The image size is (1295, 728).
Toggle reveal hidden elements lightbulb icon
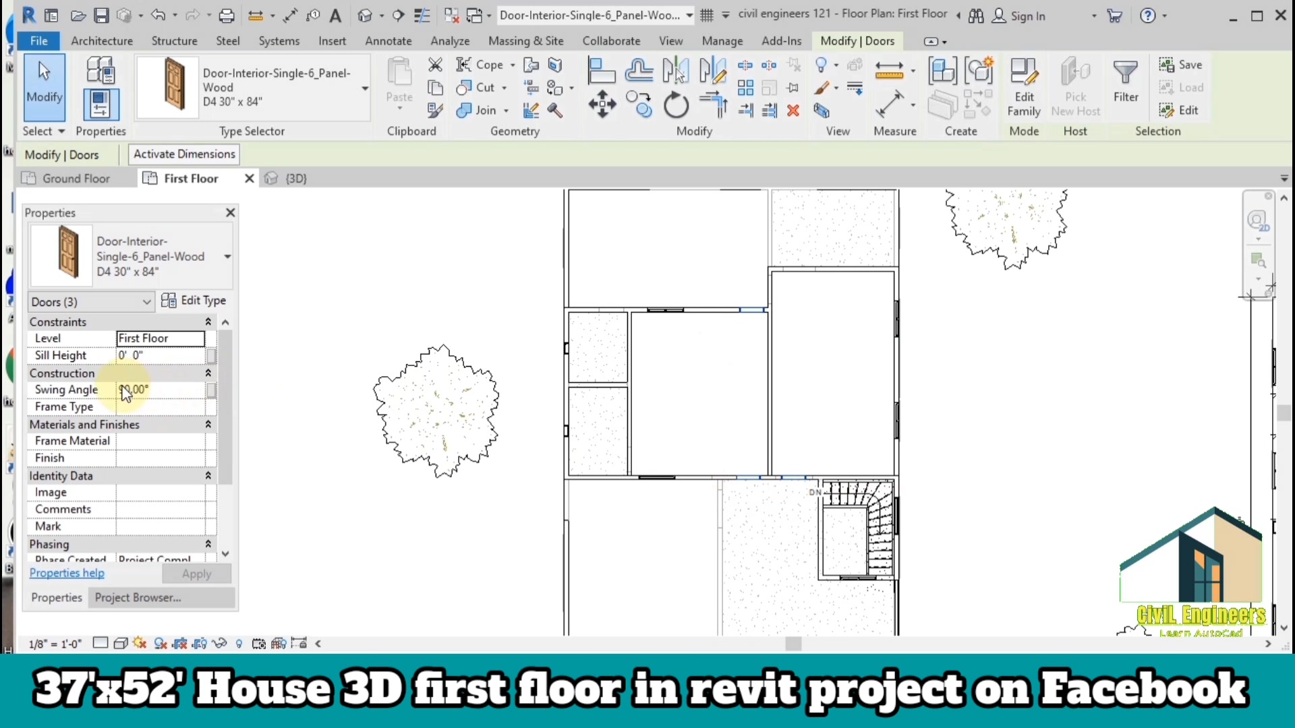[x=239, y=644]
